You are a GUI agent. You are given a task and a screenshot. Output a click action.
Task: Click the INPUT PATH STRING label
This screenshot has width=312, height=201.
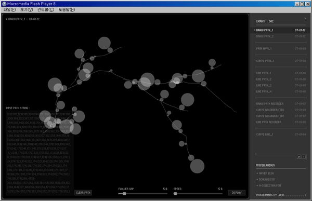pos(18,108)
